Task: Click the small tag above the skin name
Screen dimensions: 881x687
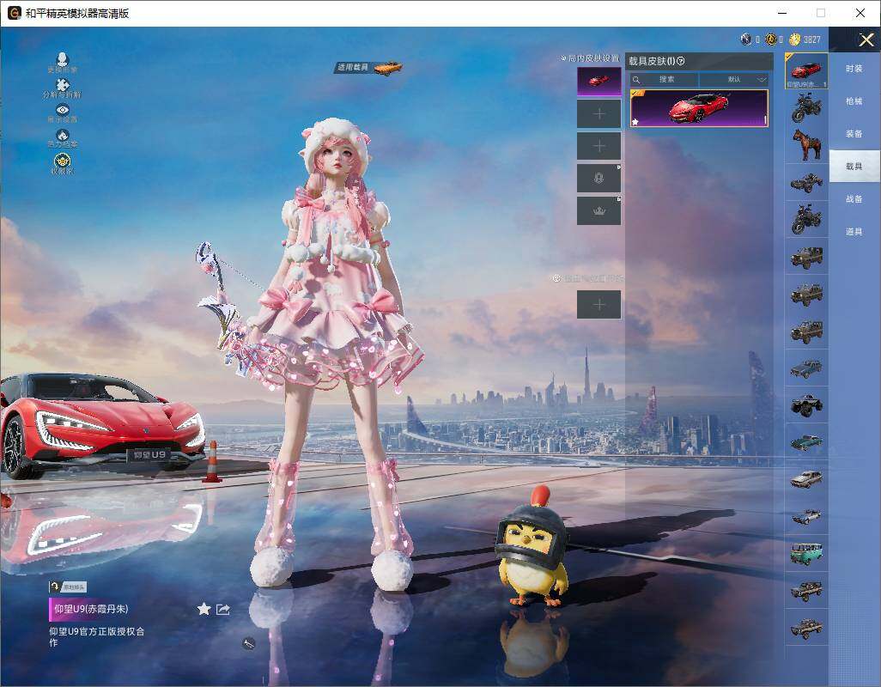Action: click(x=68, y=587)
